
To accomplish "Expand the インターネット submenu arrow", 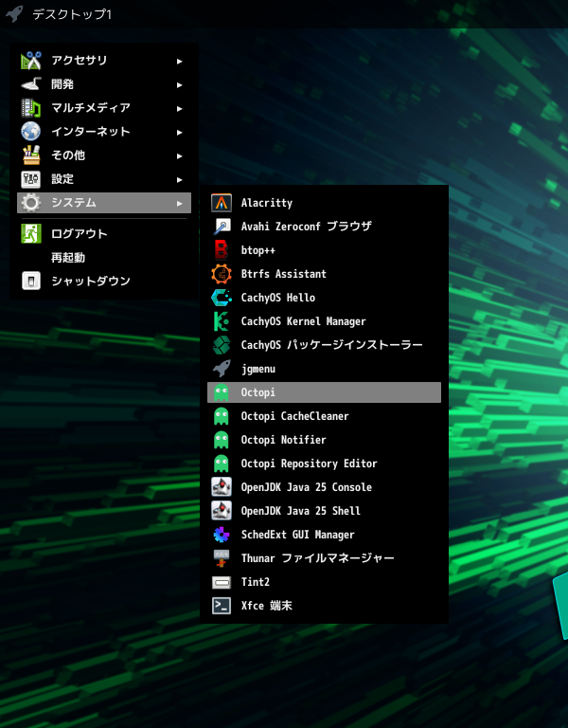I will 180,133.
